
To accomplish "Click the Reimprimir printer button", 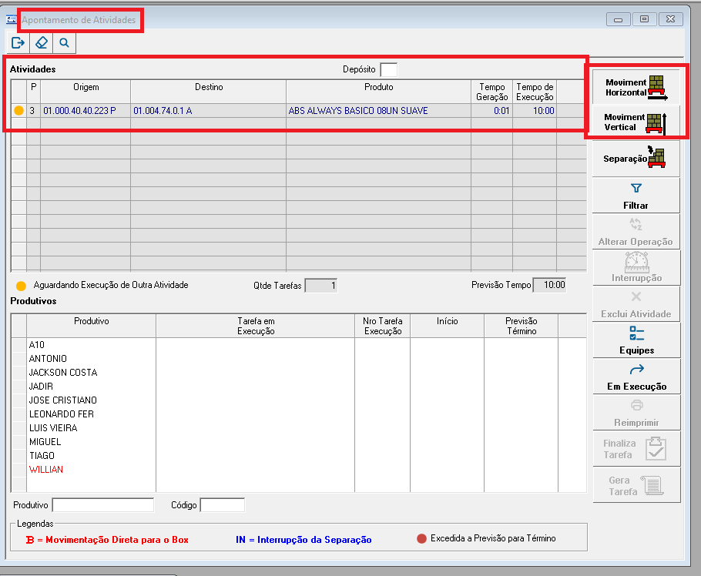I will click(636, 413).
